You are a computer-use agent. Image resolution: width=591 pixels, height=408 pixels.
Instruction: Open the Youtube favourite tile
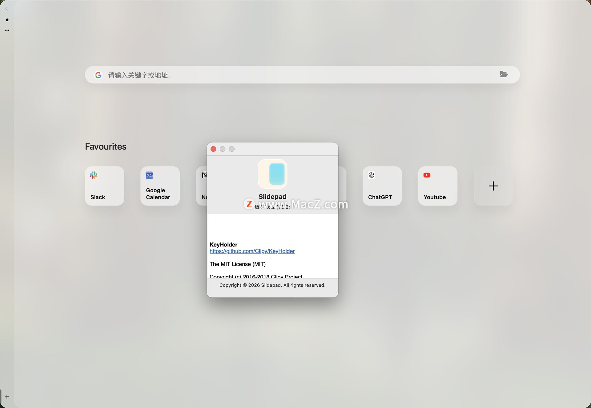[437, 186]
